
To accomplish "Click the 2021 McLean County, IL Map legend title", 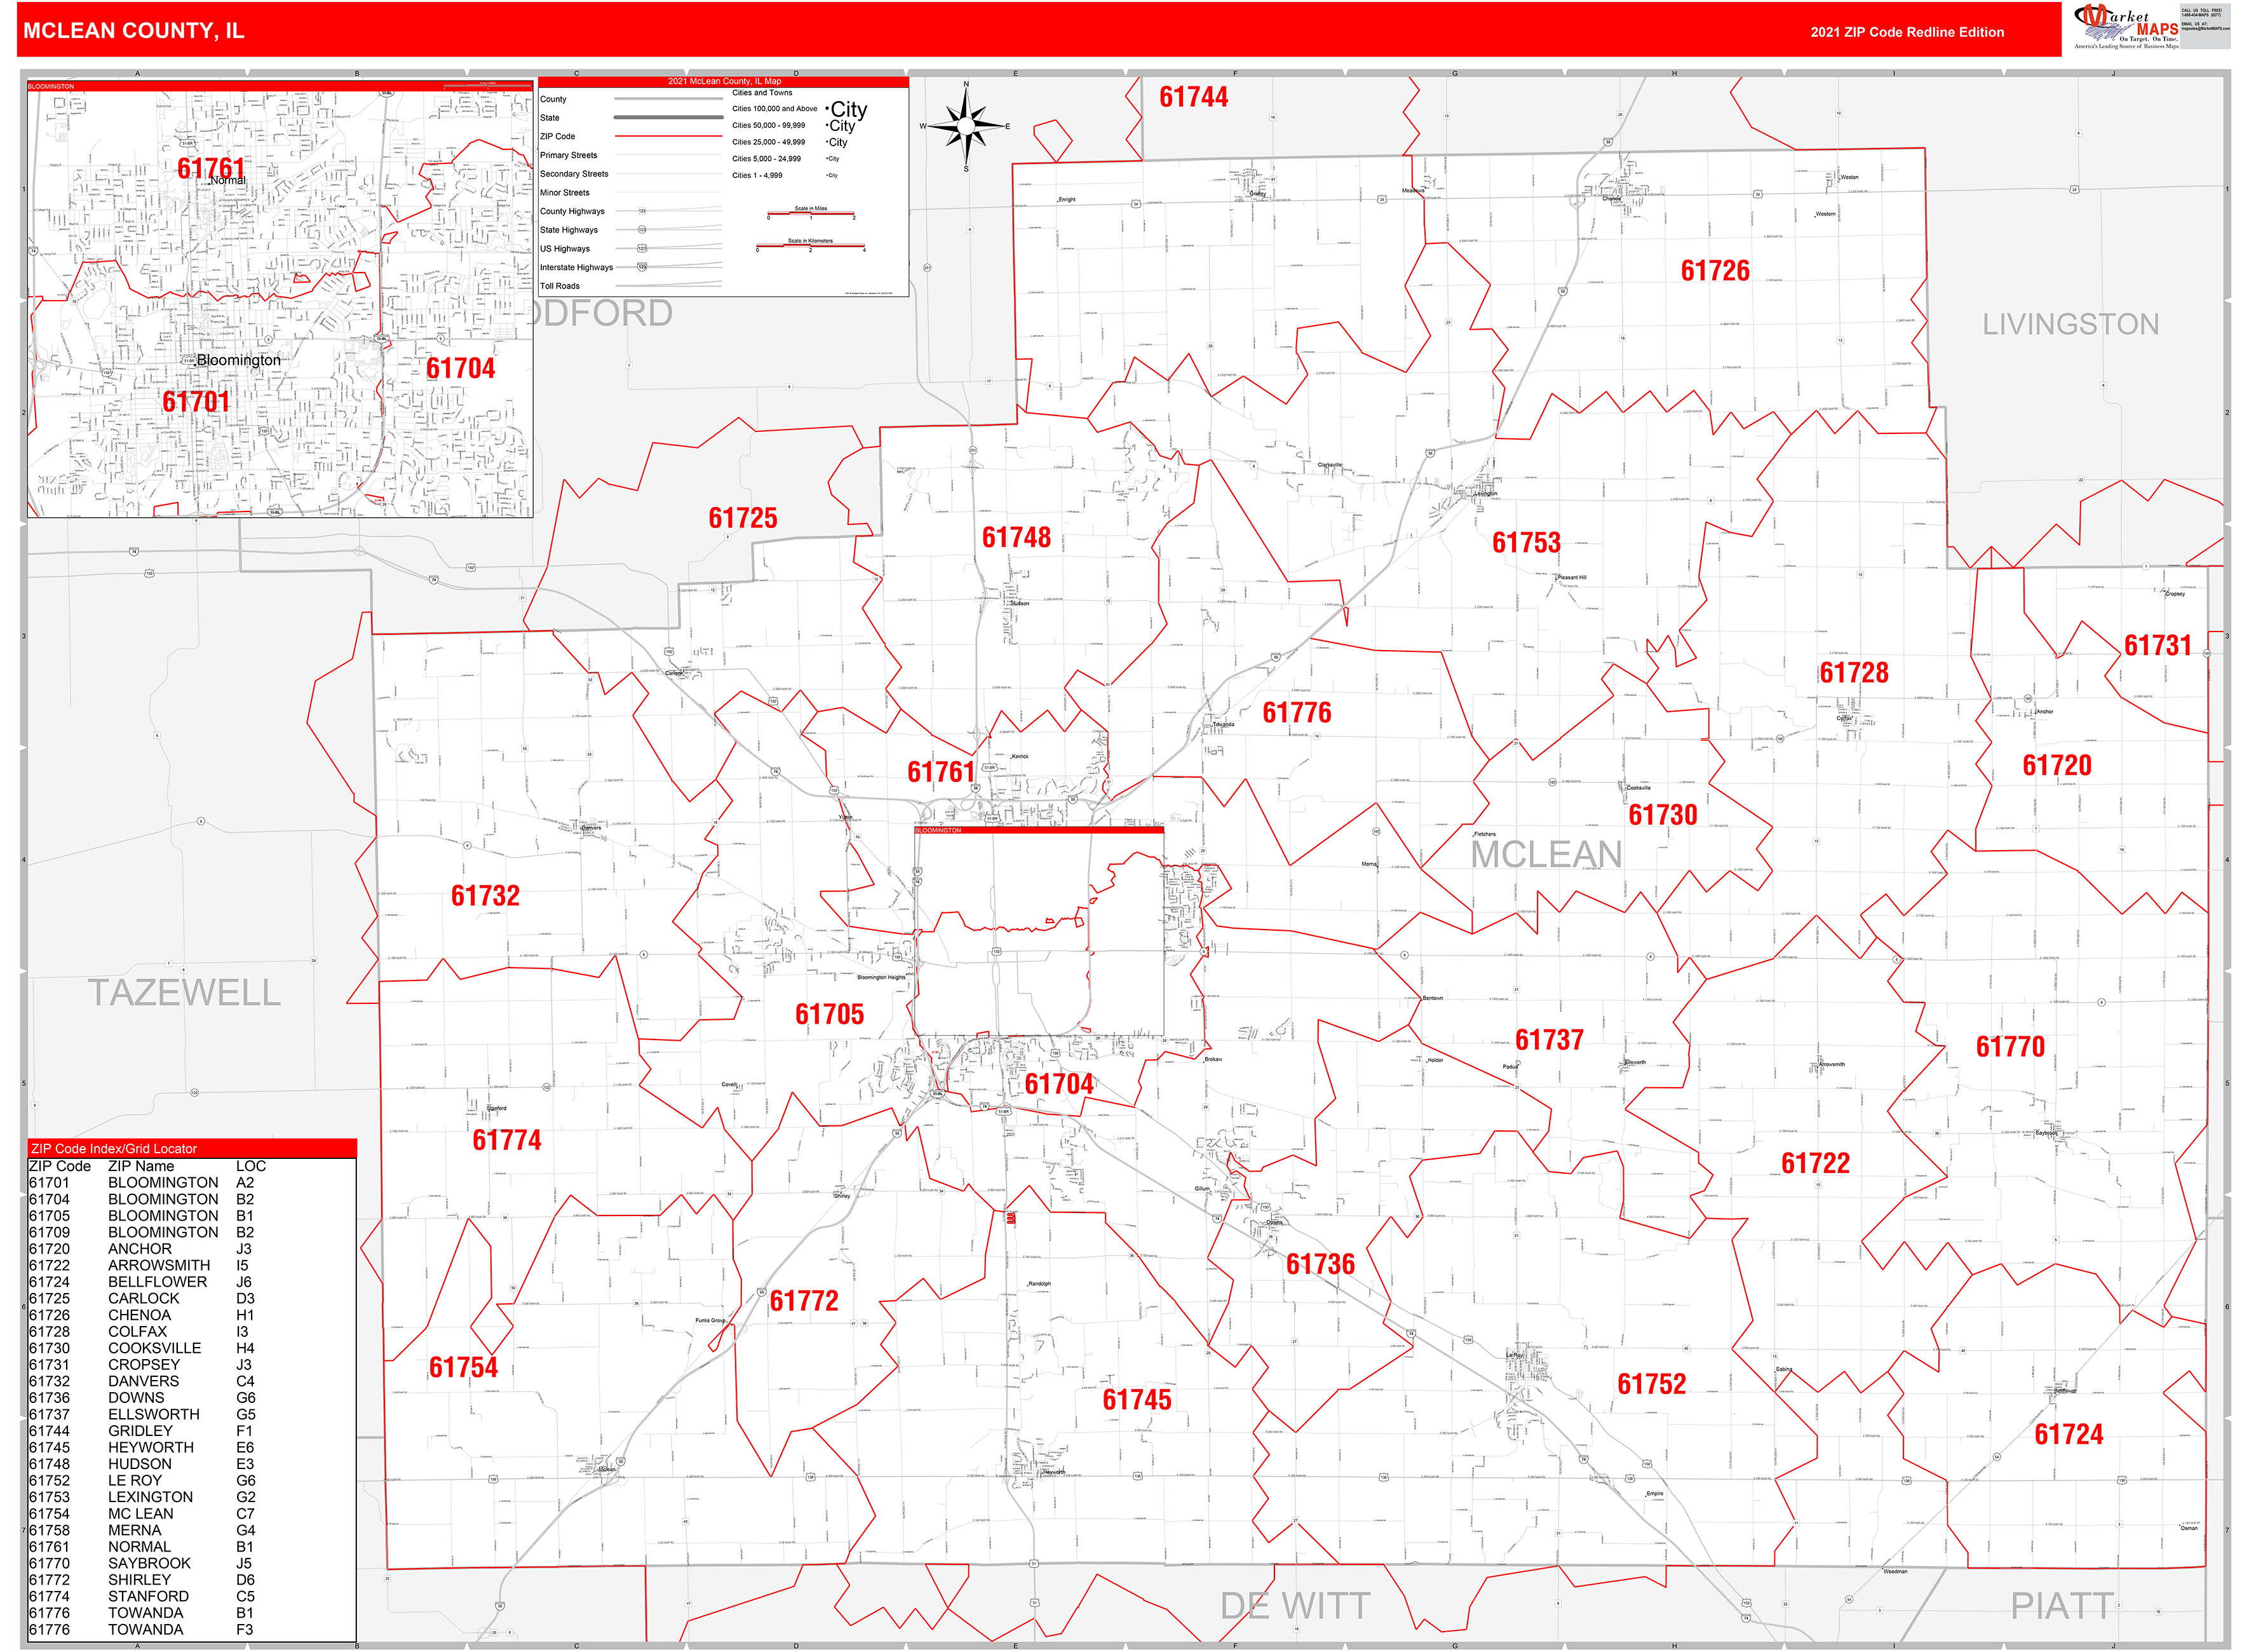I will coord(724,81).
